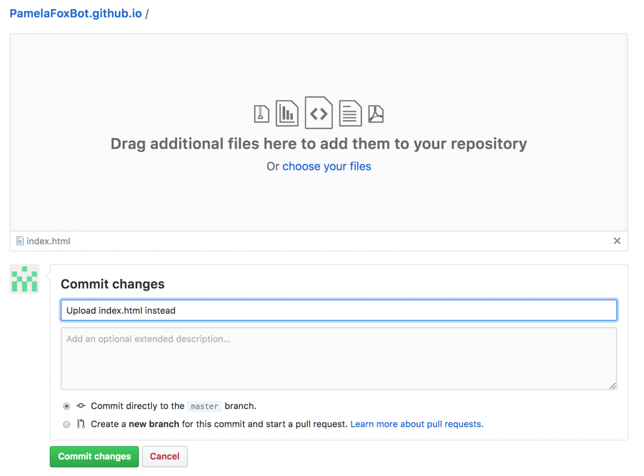Click the file icon beside index.html

pos(20,241)
